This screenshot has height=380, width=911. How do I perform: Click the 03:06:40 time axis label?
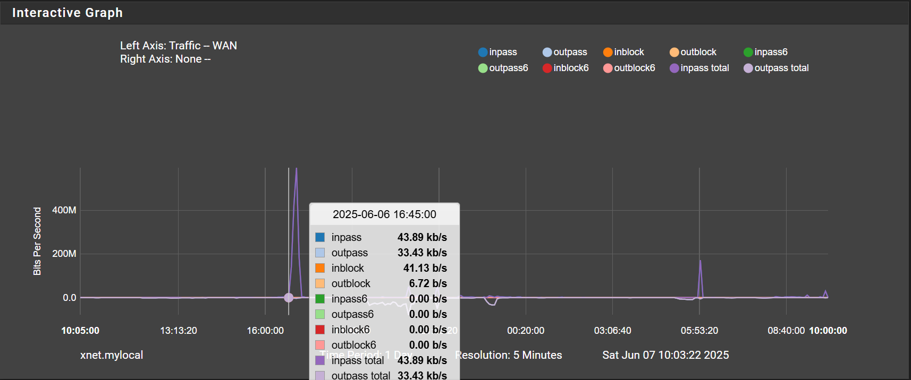click(613, 331)
